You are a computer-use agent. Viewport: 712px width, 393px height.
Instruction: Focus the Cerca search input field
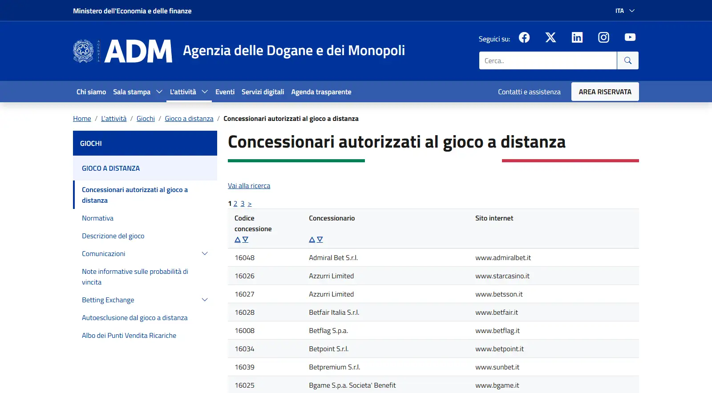548,60
